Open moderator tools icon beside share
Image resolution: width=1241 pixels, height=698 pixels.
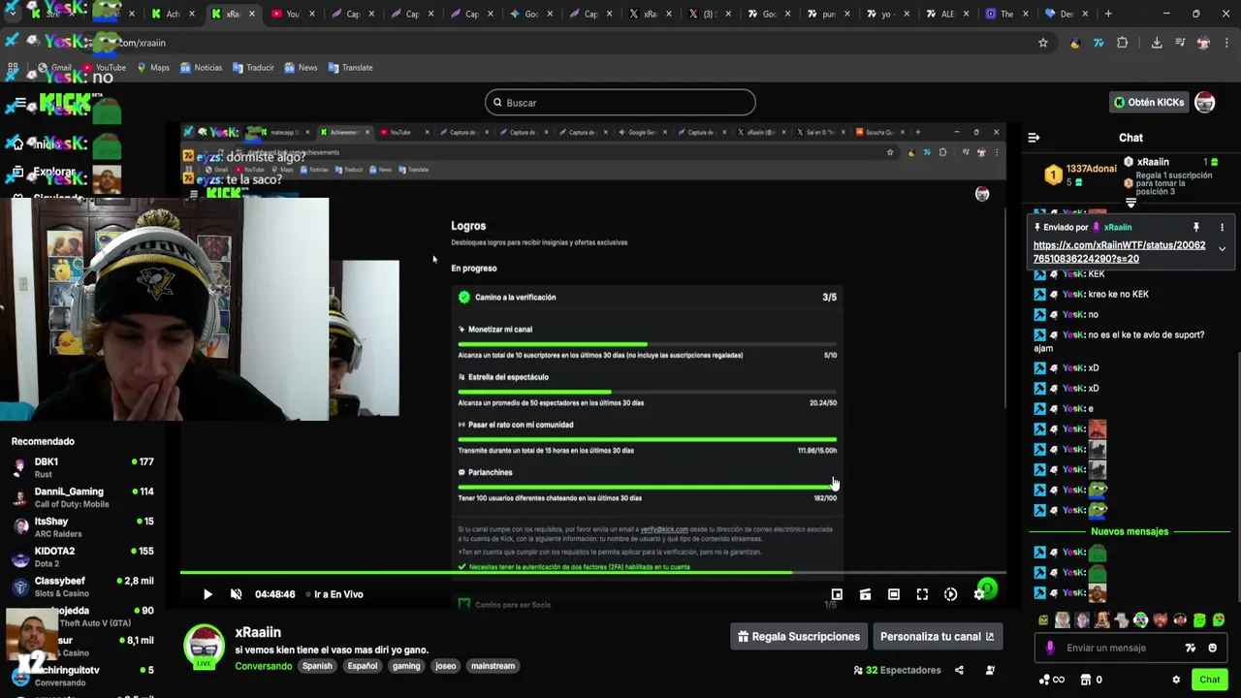click(990, 670)
